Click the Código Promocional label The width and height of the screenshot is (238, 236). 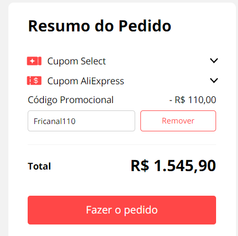(70, 100)
